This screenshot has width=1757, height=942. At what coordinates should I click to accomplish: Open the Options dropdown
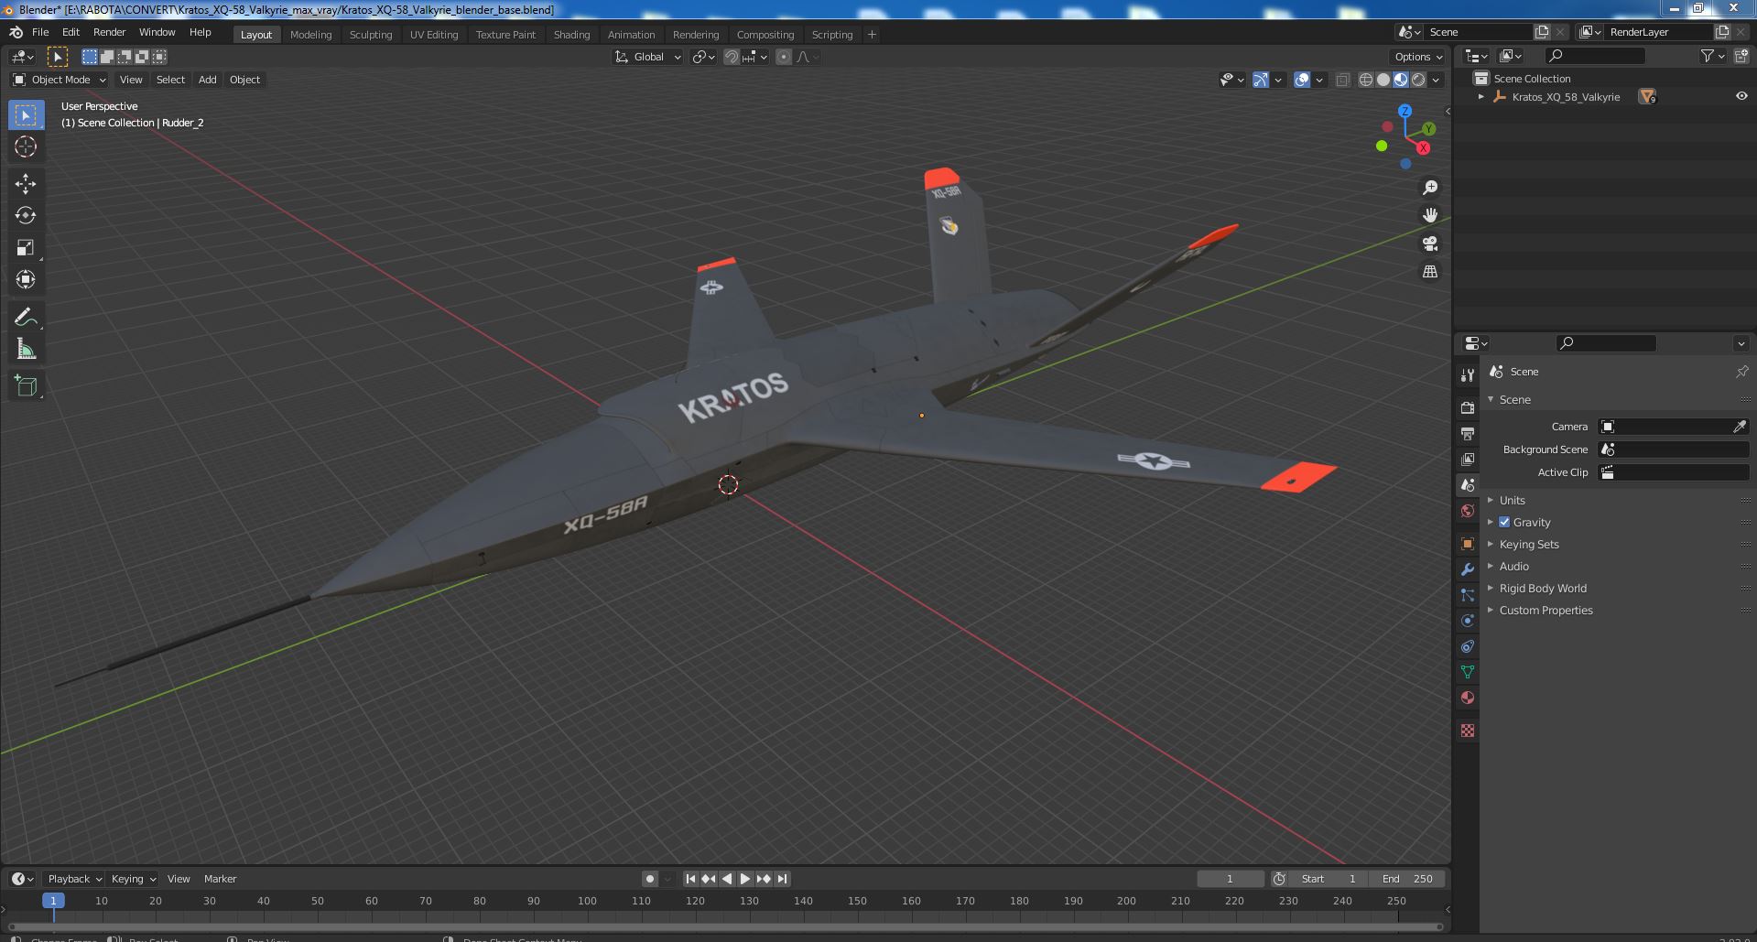[x=1418, y=57]
